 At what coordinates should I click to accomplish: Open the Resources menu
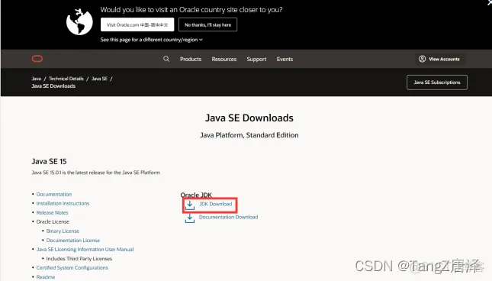pos(223,59)
